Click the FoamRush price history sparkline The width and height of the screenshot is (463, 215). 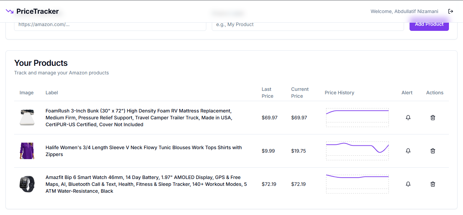[x=357, y=118]
